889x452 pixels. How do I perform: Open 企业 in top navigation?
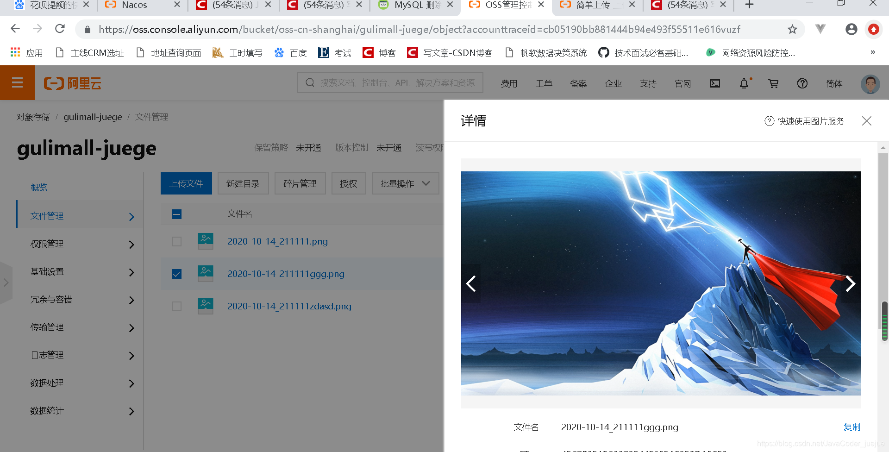(x=613, y=83)
